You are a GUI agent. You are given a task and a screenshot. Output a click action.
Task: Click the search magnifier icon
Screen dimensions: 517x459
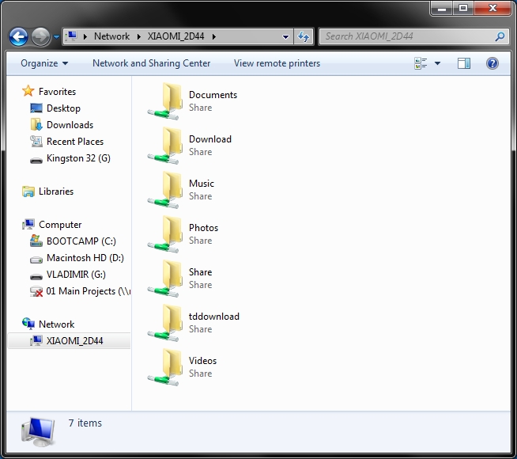point(500,36)
